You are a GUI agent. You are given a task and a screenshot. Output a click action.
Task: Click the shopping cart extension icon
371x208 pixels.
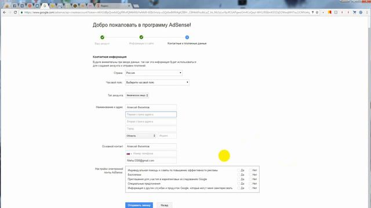[x=354, y=12]
